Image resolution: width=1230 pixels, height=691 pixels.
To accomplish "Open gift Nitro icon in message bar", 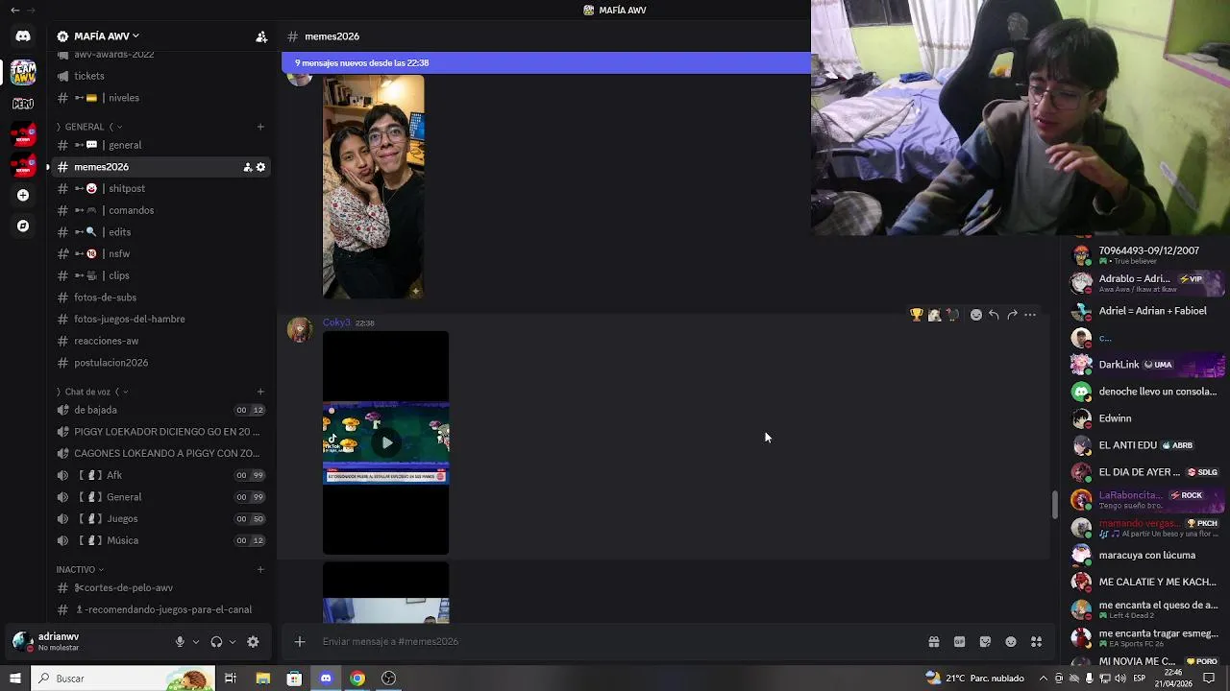I will (933, 642).
